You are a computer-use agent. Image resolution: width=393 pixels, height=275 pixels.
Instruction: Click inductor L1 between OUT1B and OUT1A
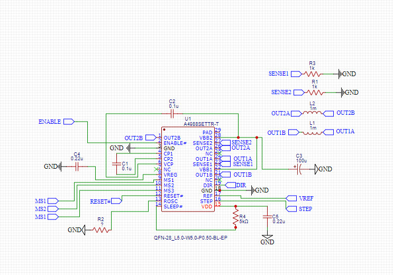click(x=312, y=133)
